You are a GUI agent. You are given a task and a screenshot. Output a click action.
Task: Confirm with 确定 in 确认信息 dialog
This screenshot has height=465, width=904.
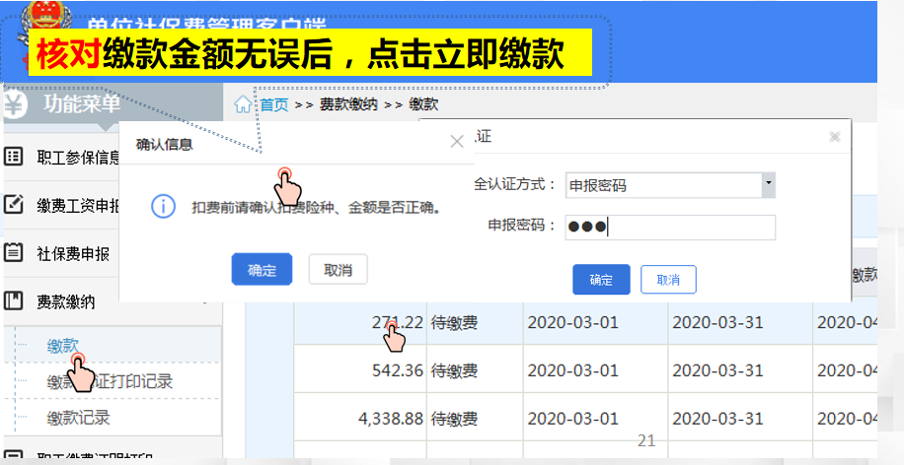[x=262, y=269]
